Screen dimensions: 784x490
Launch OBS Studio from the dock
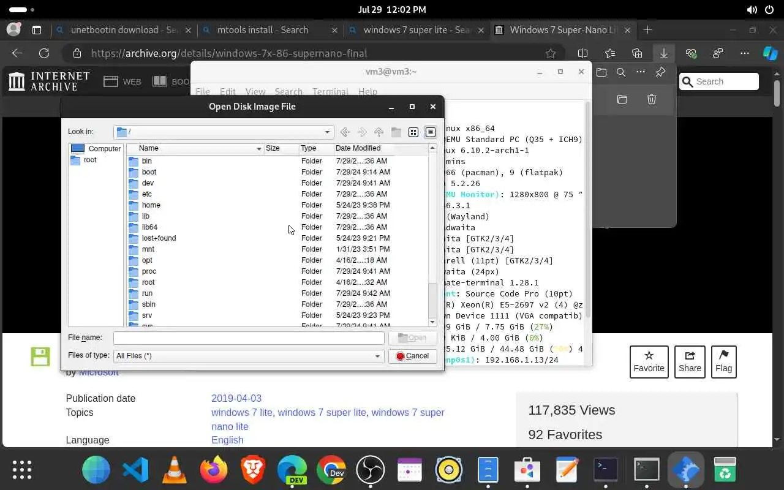point(371,470)
